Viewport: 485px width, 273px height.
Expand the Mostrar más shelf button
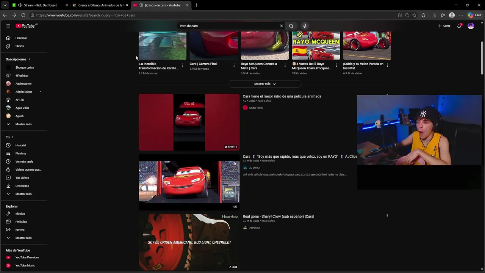(265, 84)
